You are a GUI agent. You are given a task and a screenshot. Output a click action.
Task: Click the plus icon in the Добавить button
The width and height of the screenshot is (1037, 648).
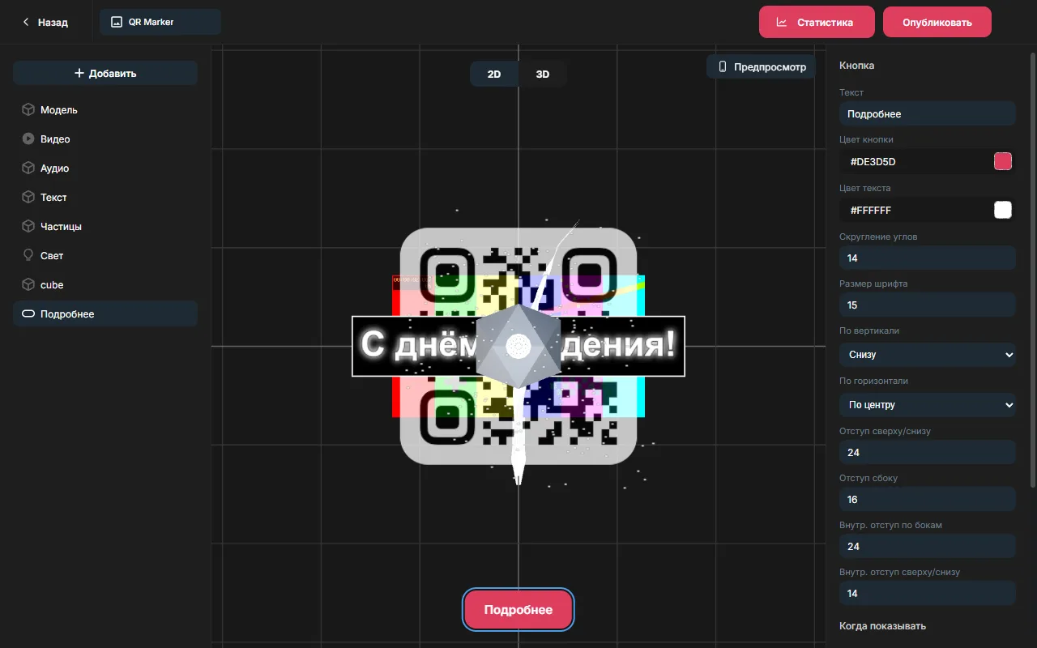point(79,73)
